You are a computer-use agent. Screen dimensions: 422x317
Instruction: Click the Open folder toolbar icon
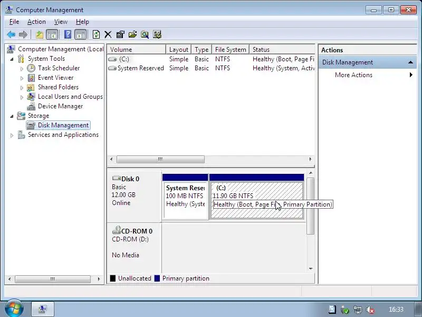pyautogui.click(x=132, y=34)
